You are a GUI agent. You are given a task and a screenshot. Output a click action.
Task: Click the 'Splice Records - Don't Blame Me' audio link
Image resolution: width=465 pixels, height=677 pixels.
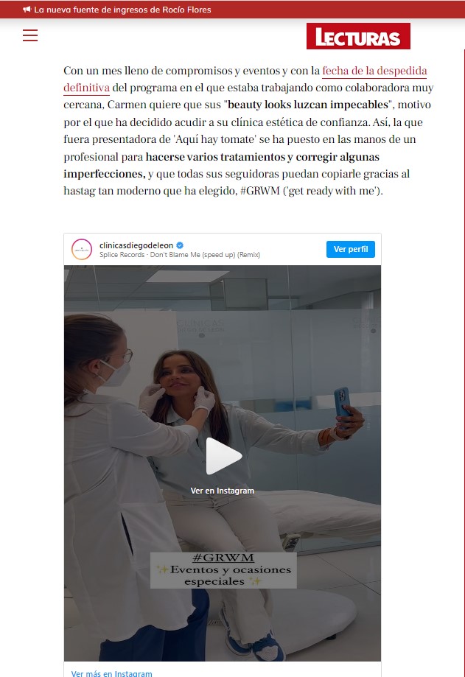tap(180, 255)
